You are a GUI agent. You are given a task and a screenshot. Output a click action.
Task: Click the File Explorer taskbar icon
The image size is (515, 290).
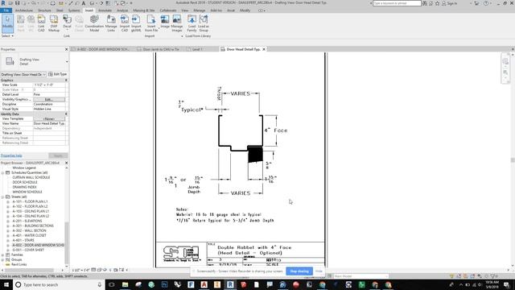coord(126,284)
